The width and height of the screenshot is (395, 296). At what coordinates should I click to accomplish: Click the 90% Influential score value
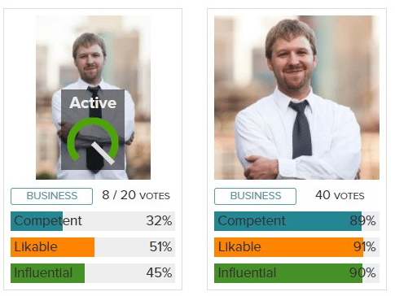(x=362, y=272)
